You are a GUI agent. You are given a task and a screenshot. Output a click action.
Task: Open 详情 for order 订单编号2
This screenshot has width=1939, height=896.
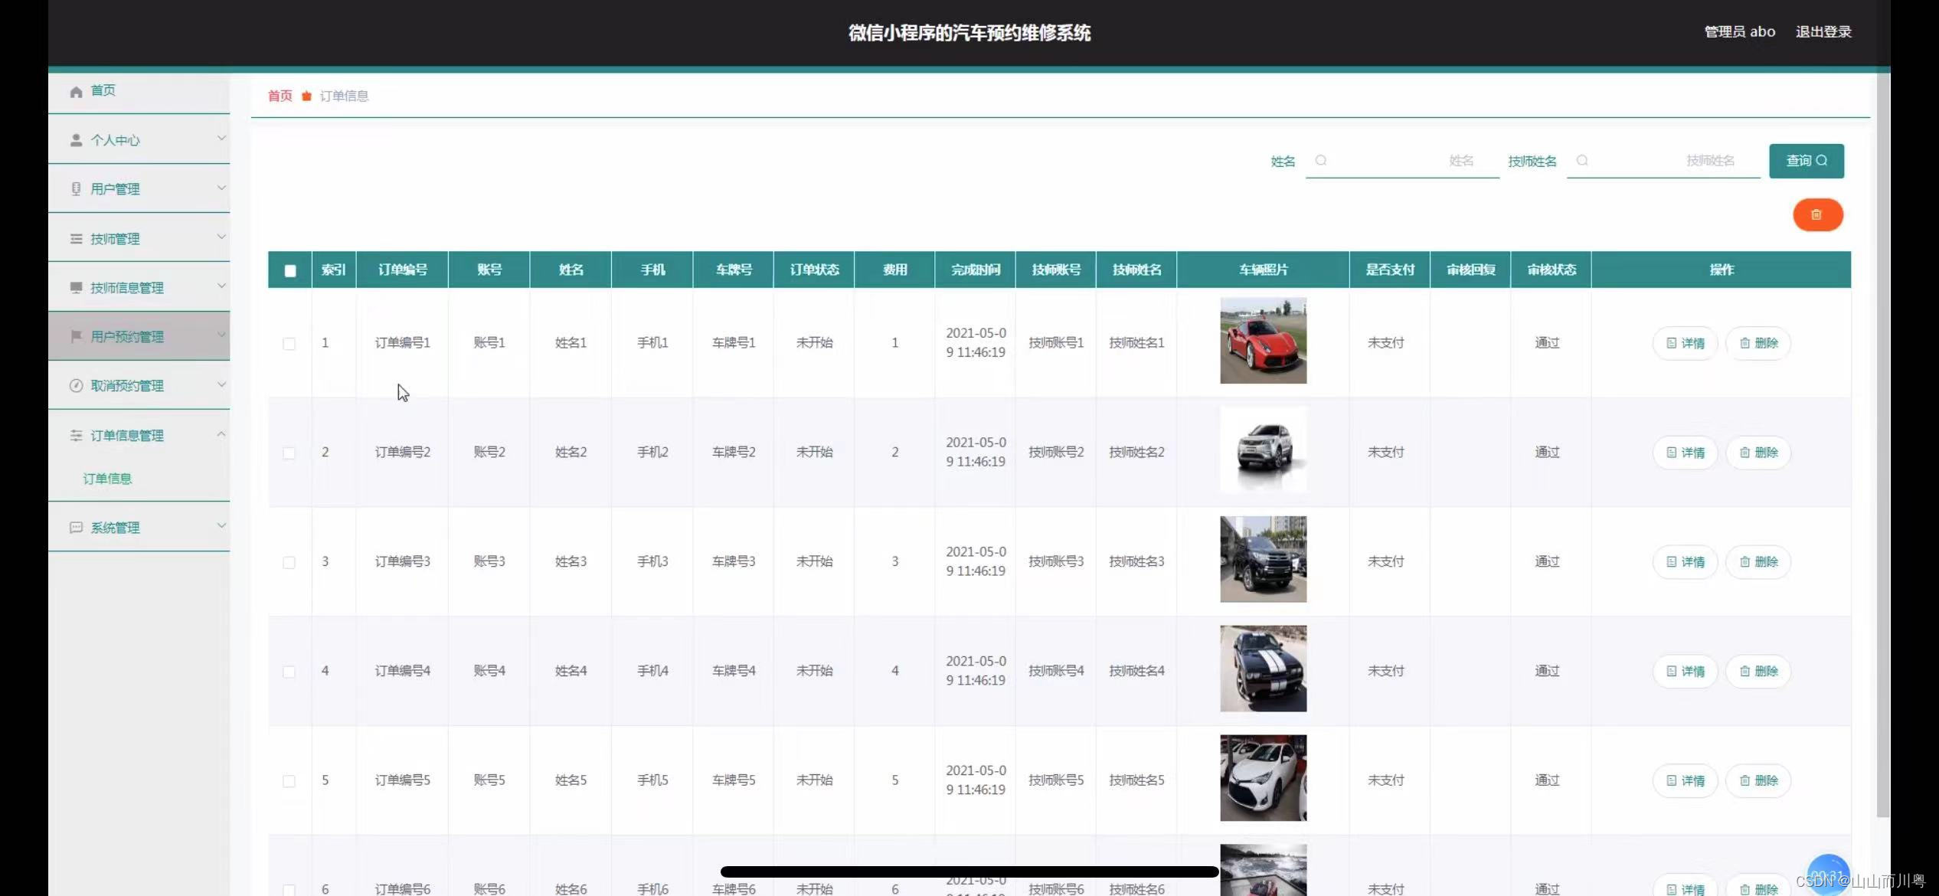[x=1685, y=453]
